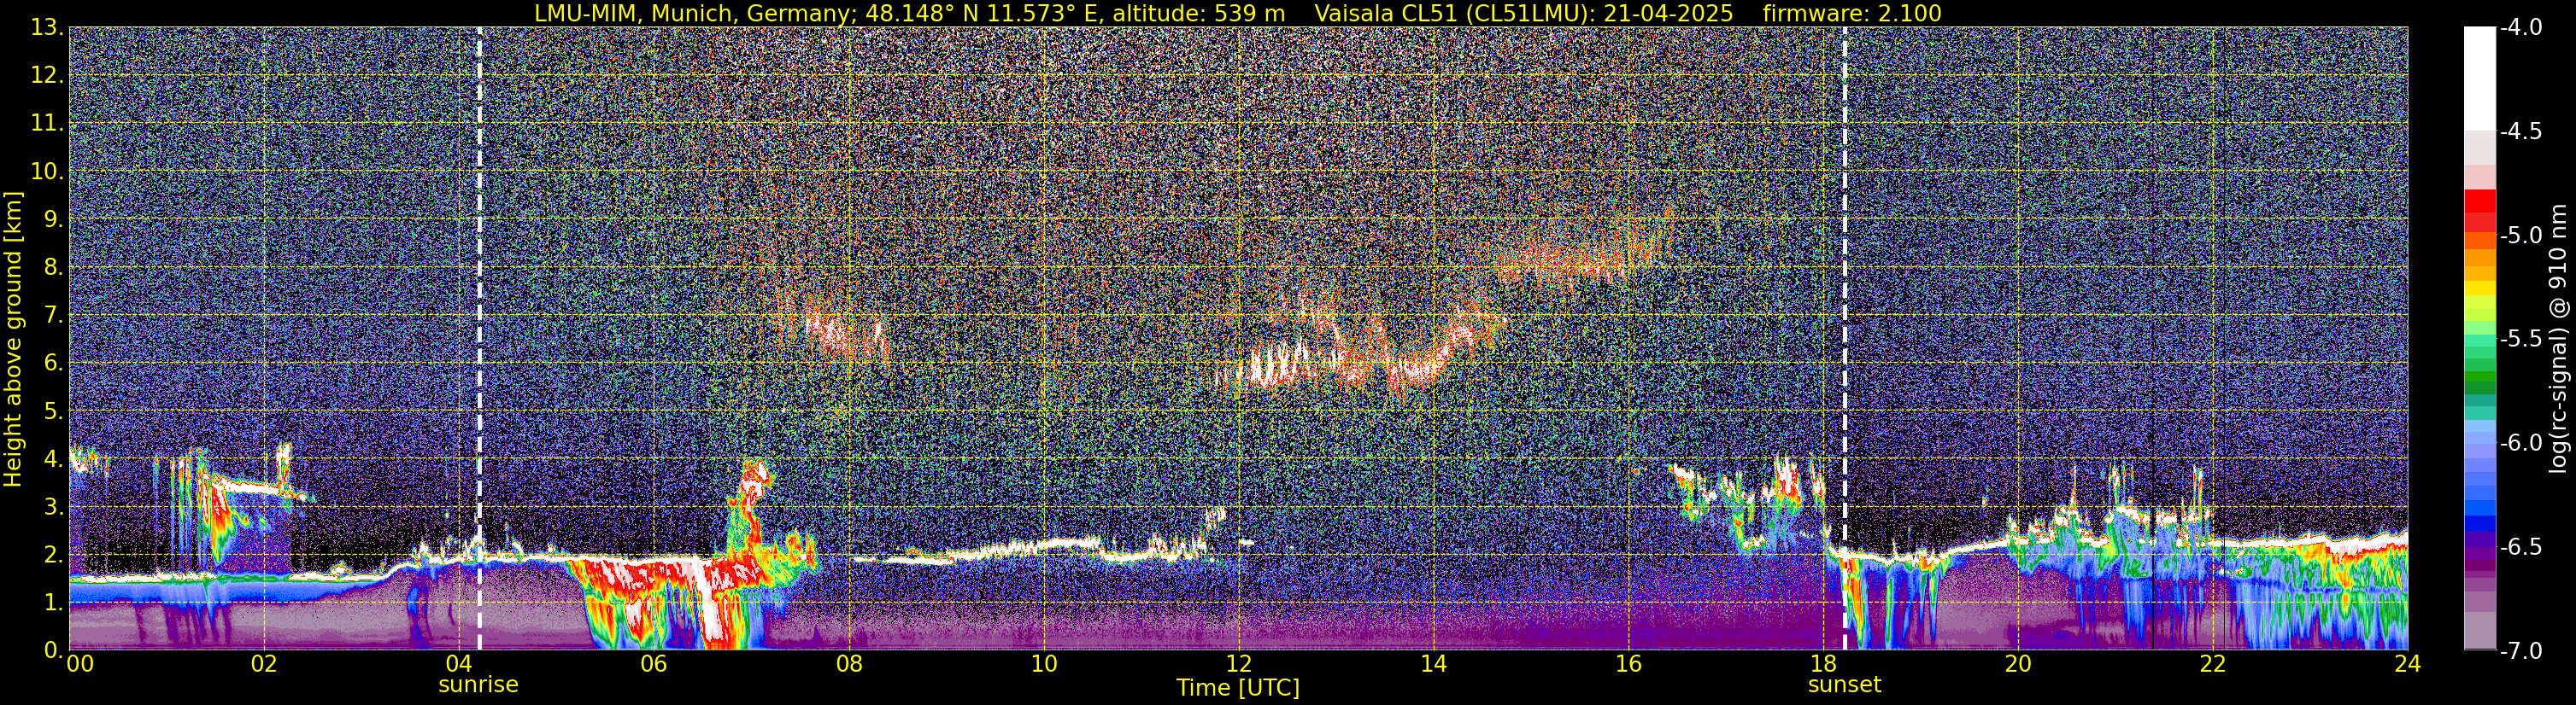Click the time axis tick '02'
The width and height of the screenshot is (2576, 705).
pos(264,664)
